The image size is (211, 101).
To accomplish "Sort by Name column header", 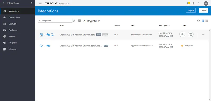I will coord(62,26).
